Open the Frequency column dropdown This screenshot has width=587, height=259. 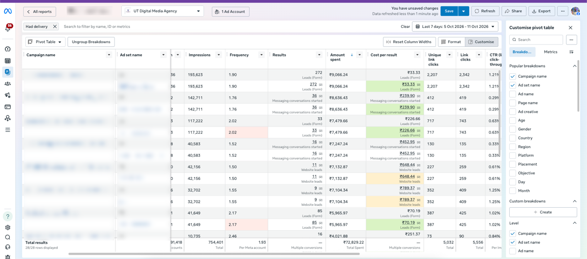coord(261,55)
